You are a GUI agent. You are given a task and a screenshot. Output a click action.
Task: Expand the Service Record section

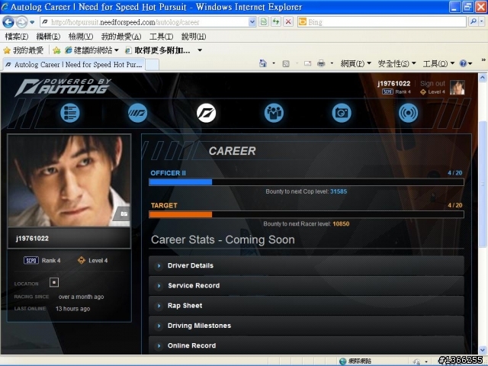(x=307, y=285)
